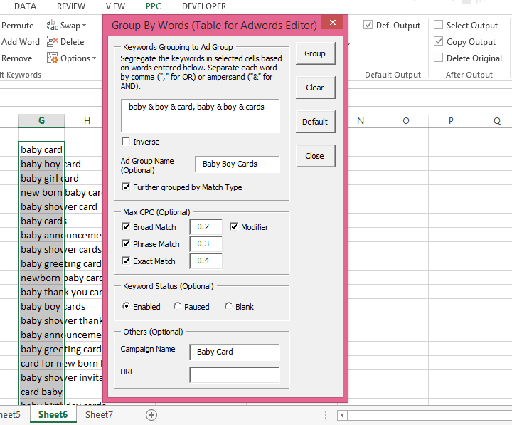Select the cell "baby shower card"
512x425 pixels.
(41, 206)
